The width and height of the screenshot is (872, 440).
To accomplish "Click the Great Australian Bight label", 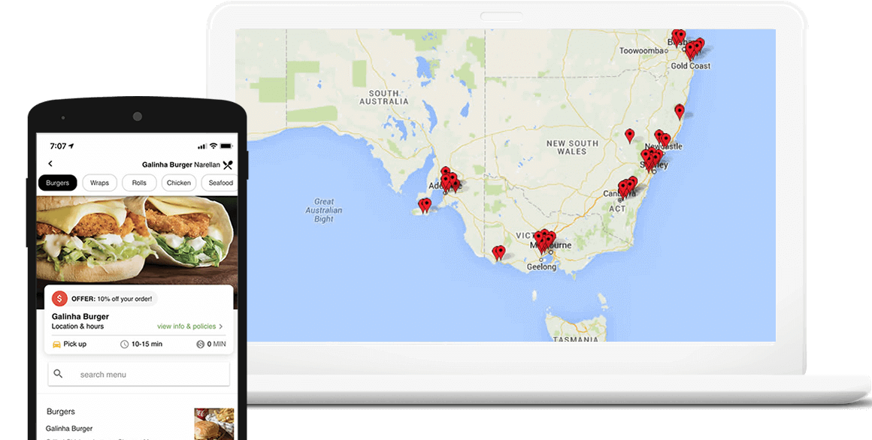I will 324,210.
